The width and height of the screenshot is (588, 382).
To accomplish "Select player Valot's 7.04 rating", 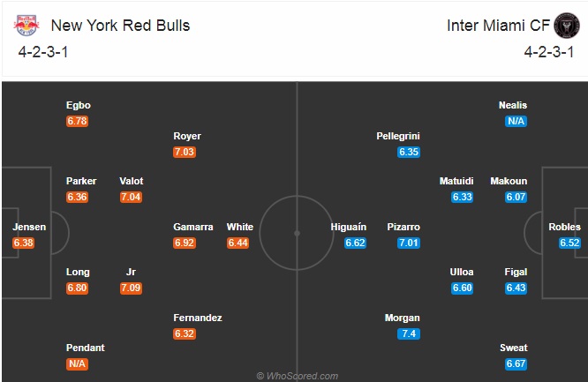I will [x=131, y=197].
